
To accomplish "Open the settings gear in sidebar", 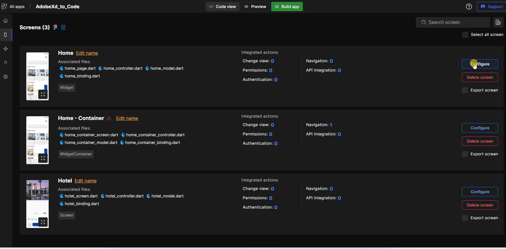I will tap(6, 77).
